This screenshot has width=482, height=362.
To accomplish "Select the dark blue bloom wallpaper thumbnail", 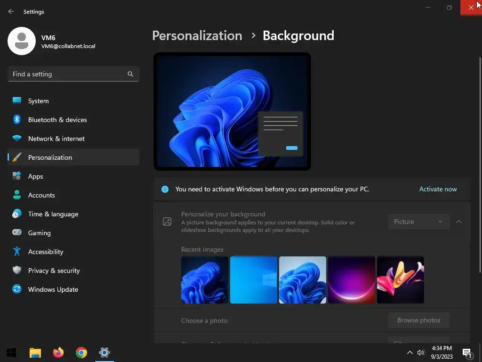I will point(205,280).
